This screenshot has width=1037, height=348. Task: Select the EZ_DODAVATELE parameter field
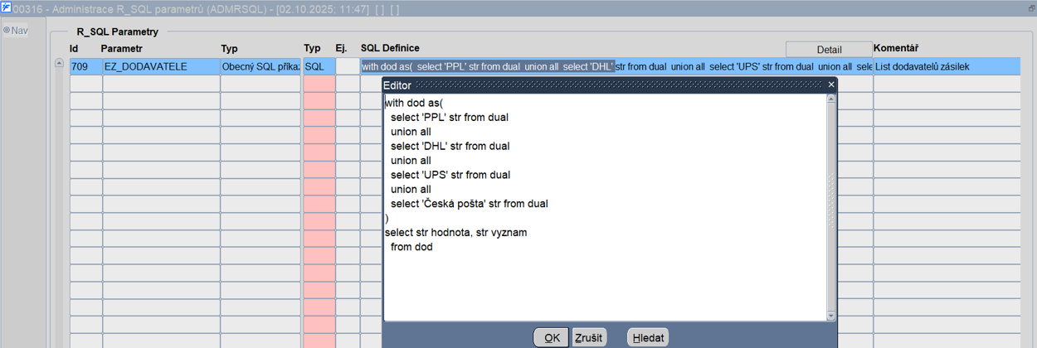161,66
